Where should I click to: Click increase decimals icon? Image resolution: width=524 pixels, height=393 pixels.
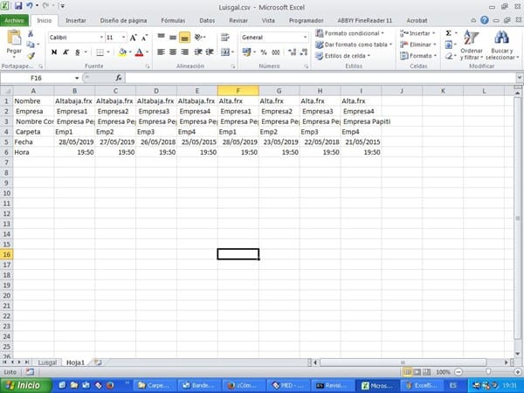(292, 52)
